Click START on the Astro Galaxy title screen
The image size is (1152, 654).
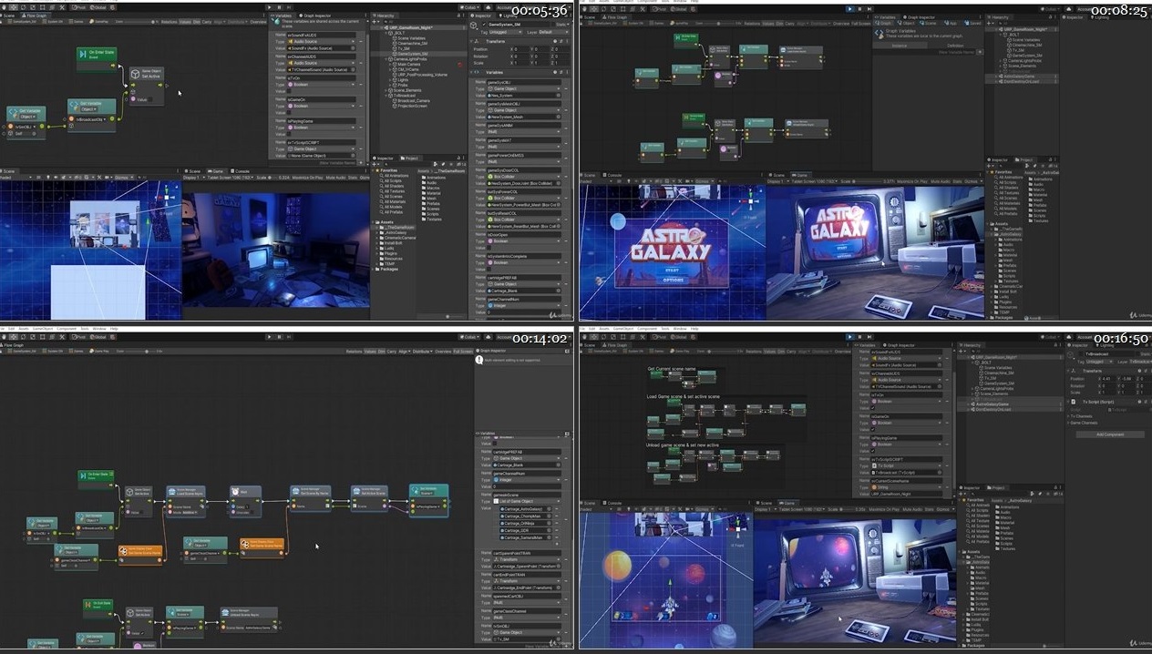673,270
